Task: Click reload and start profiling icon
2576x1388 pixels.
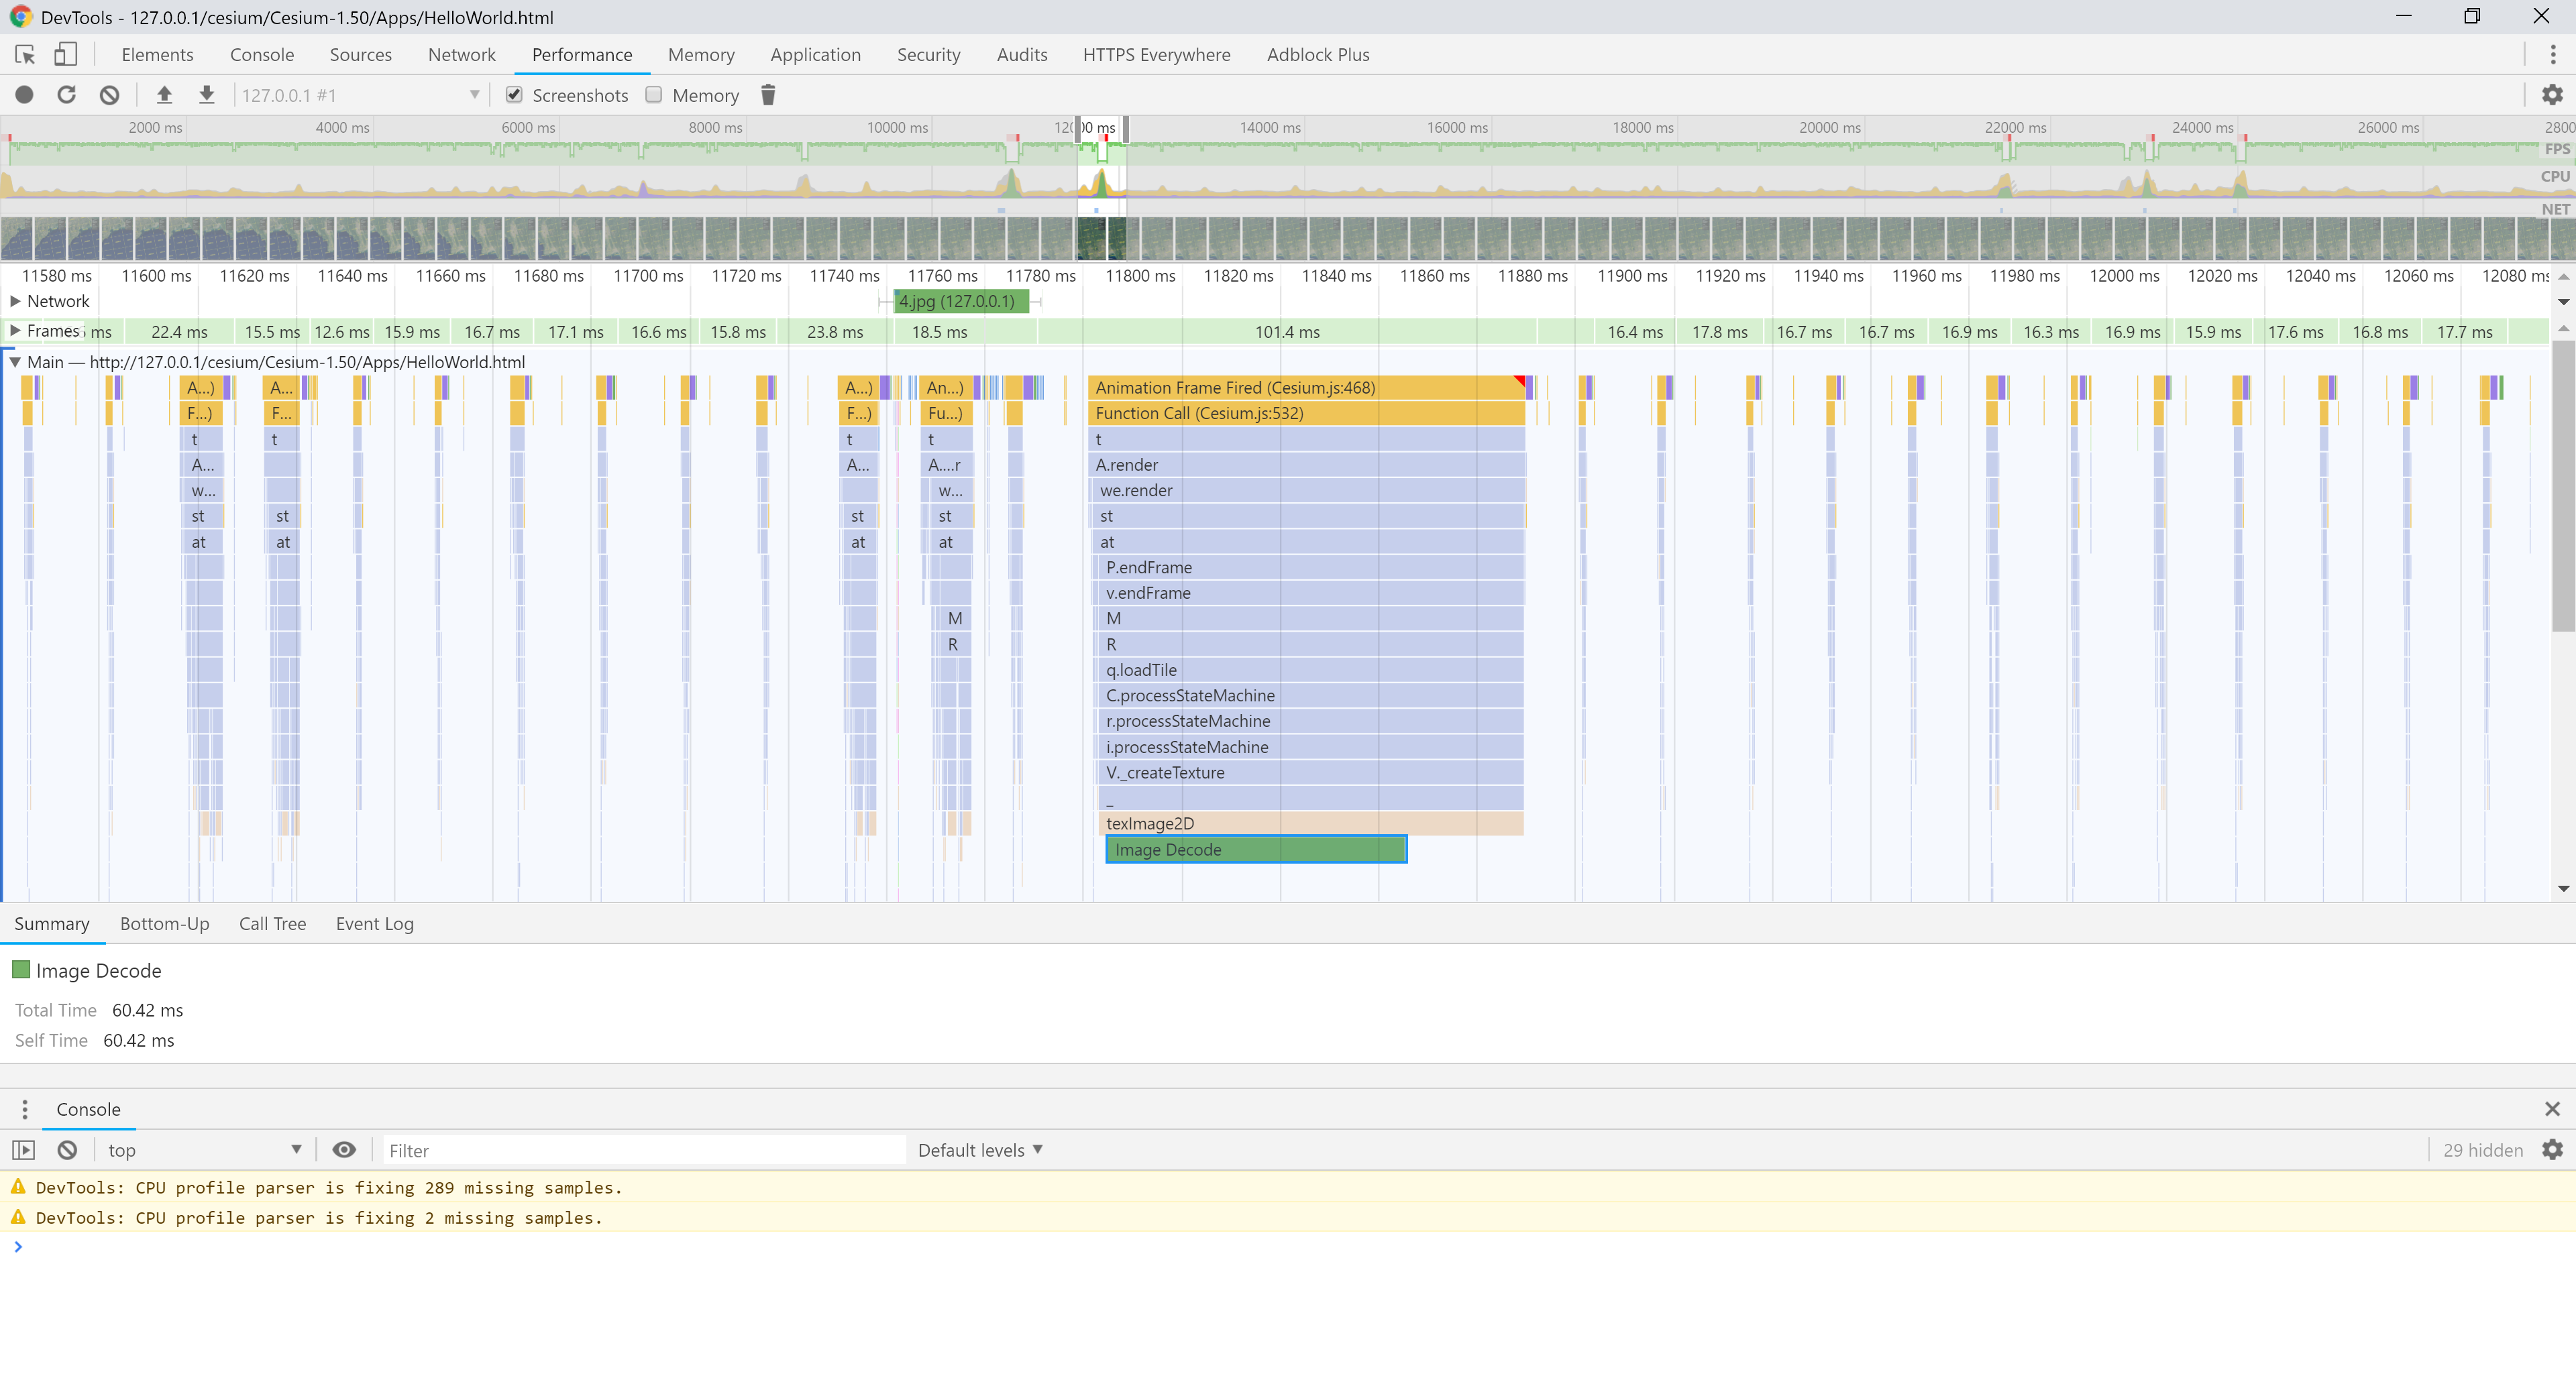Action: pyautogui.click(x=66, y=95)
